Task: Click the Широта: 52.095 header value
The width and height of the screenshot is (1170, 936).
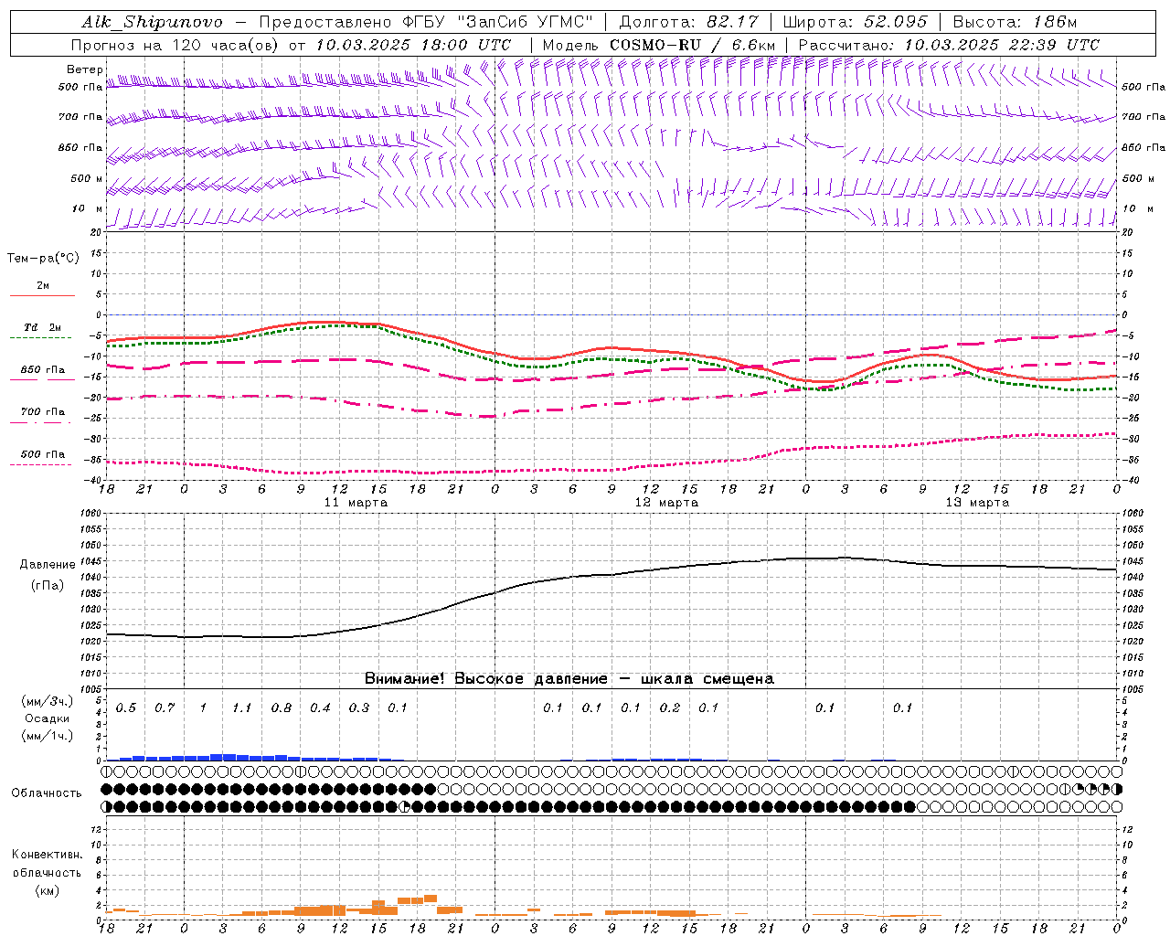Action: (x=855, y=22)
